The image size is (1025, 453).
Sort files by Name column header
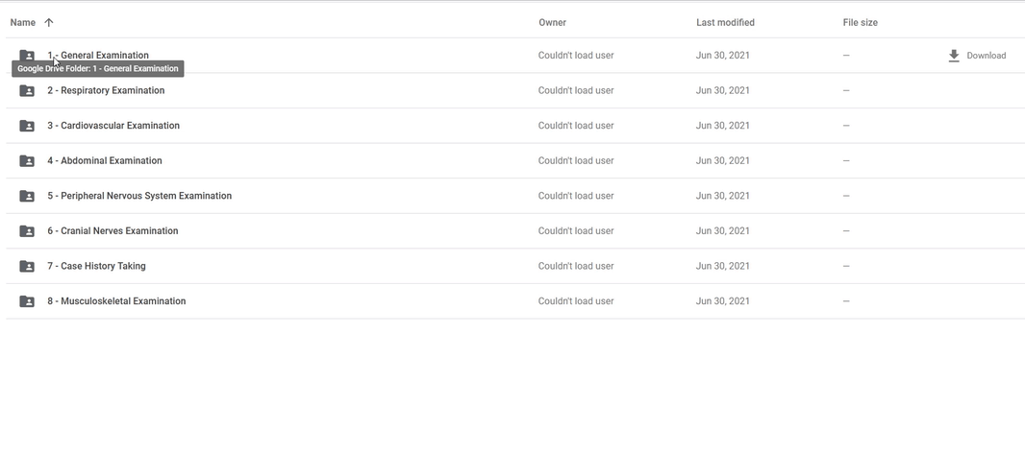pos(23,22)
